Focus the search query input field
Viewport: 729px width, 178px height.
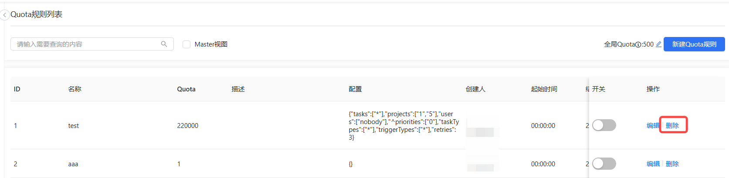click(x=87, y=44)
